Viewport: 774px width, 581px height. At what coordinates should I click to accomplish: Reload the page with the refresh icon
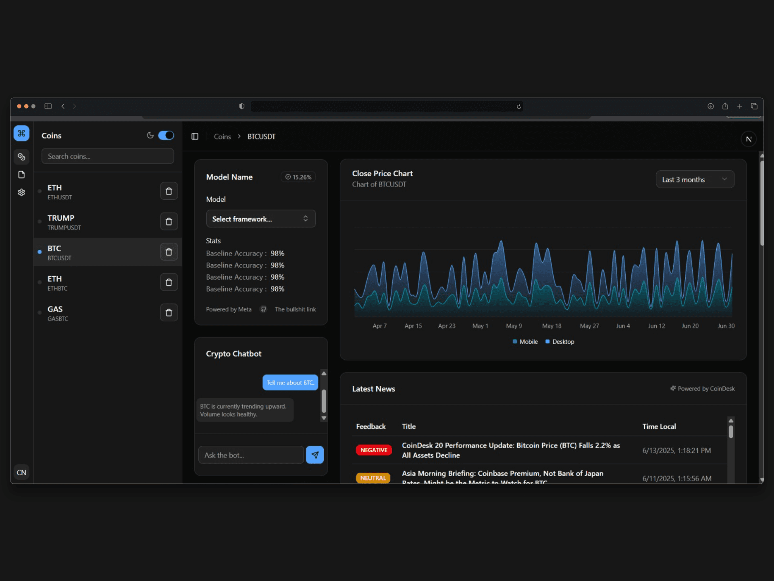[519, 107]
